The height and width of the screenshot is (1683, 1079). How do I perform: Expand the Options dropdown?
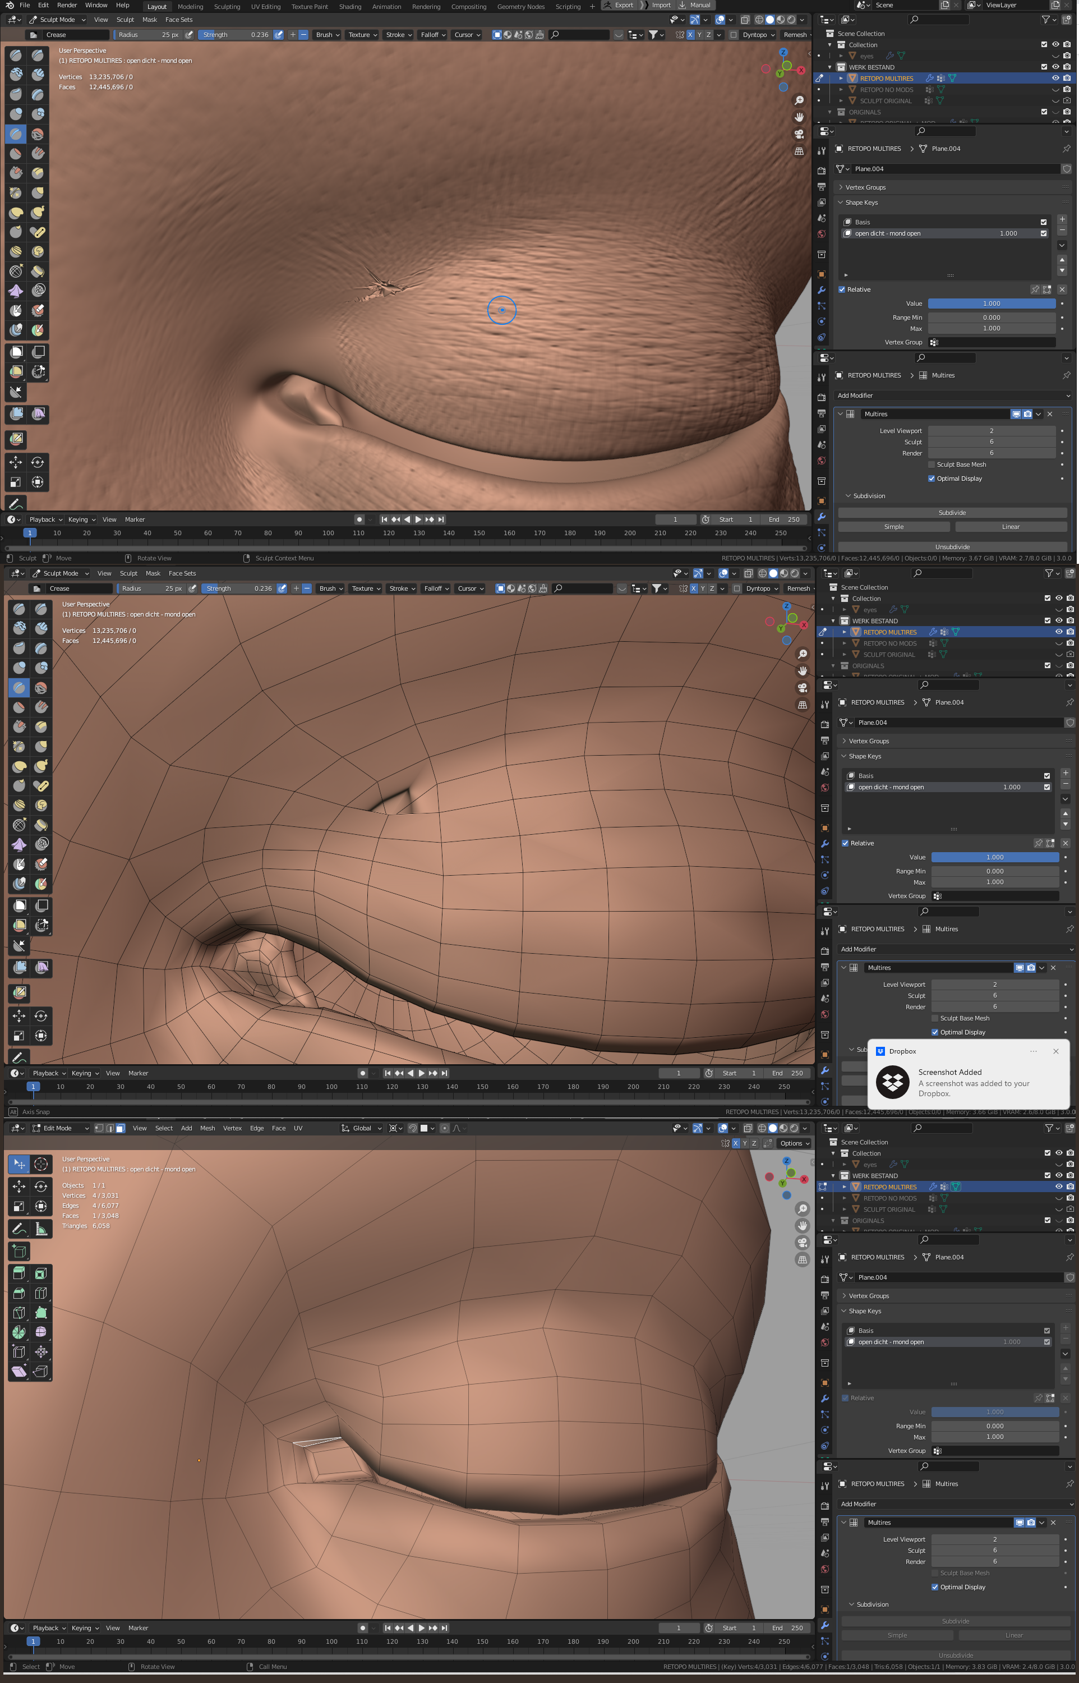point(795,1143)
